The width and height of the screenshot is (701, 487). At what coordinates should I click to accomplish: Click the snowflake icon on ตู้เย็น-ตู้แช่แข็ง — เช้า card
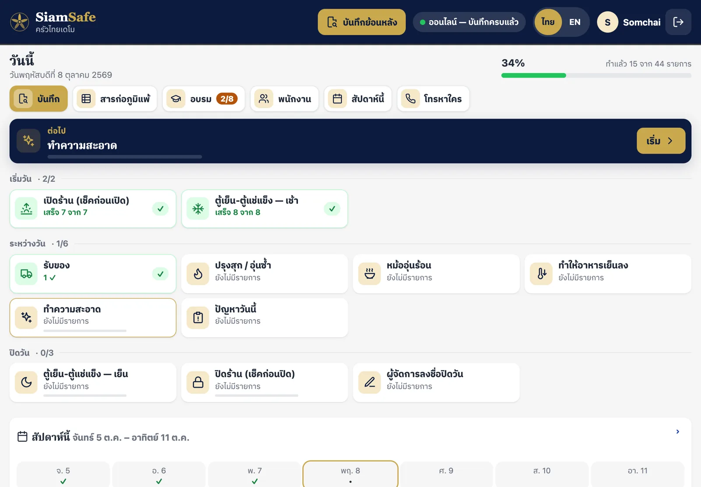point(198,208)
